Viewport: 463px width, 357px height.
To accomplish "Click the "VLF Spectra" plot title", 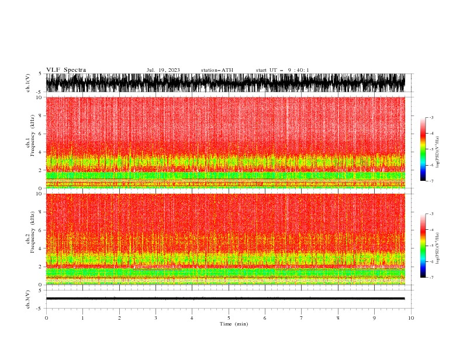I will click(66, 70).
